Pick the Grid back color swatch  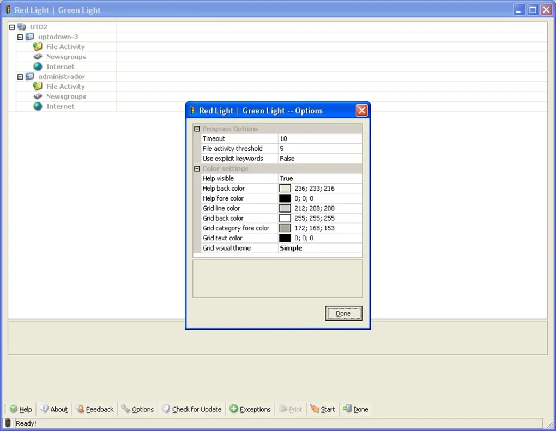(285, 218)
